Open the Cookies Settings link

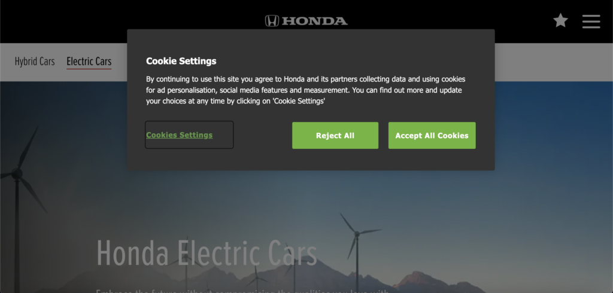180,135
